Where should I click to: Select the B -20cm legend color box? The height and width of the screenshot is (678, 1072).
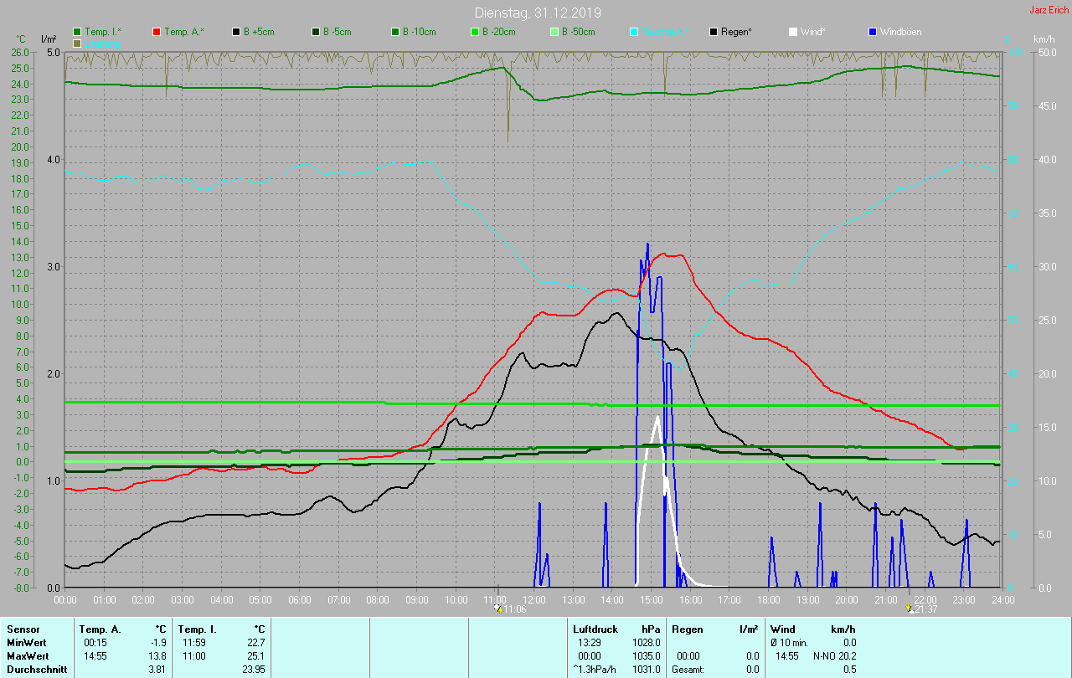point(475,32)
